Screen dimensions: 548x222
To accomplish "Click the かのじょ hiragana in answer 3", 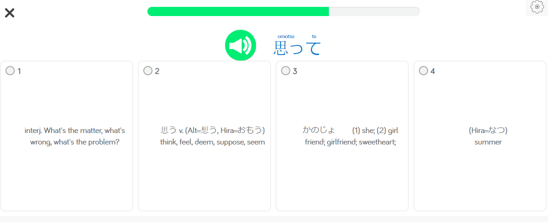I will click(x=319, y=130).
